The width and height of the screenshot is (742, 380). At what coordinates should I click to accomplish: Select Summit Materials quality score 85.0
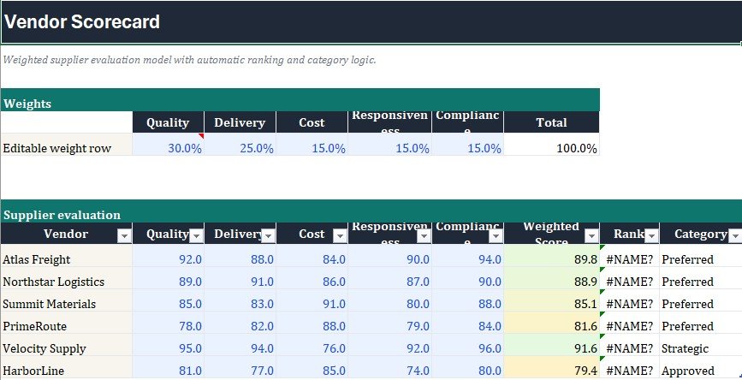click(x=168, y=300)
